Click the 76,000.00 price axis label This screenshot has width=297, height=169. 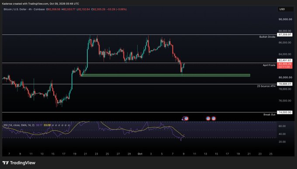(285, 101)
